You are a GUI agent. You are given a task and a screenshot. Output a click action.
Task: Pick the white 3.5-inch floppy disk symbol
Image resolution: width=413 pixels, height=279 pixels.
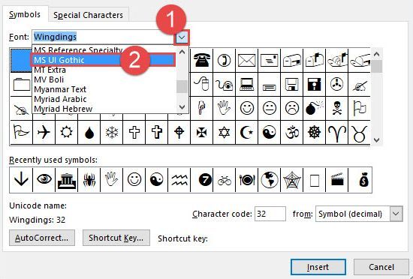(x=292, y=85)
